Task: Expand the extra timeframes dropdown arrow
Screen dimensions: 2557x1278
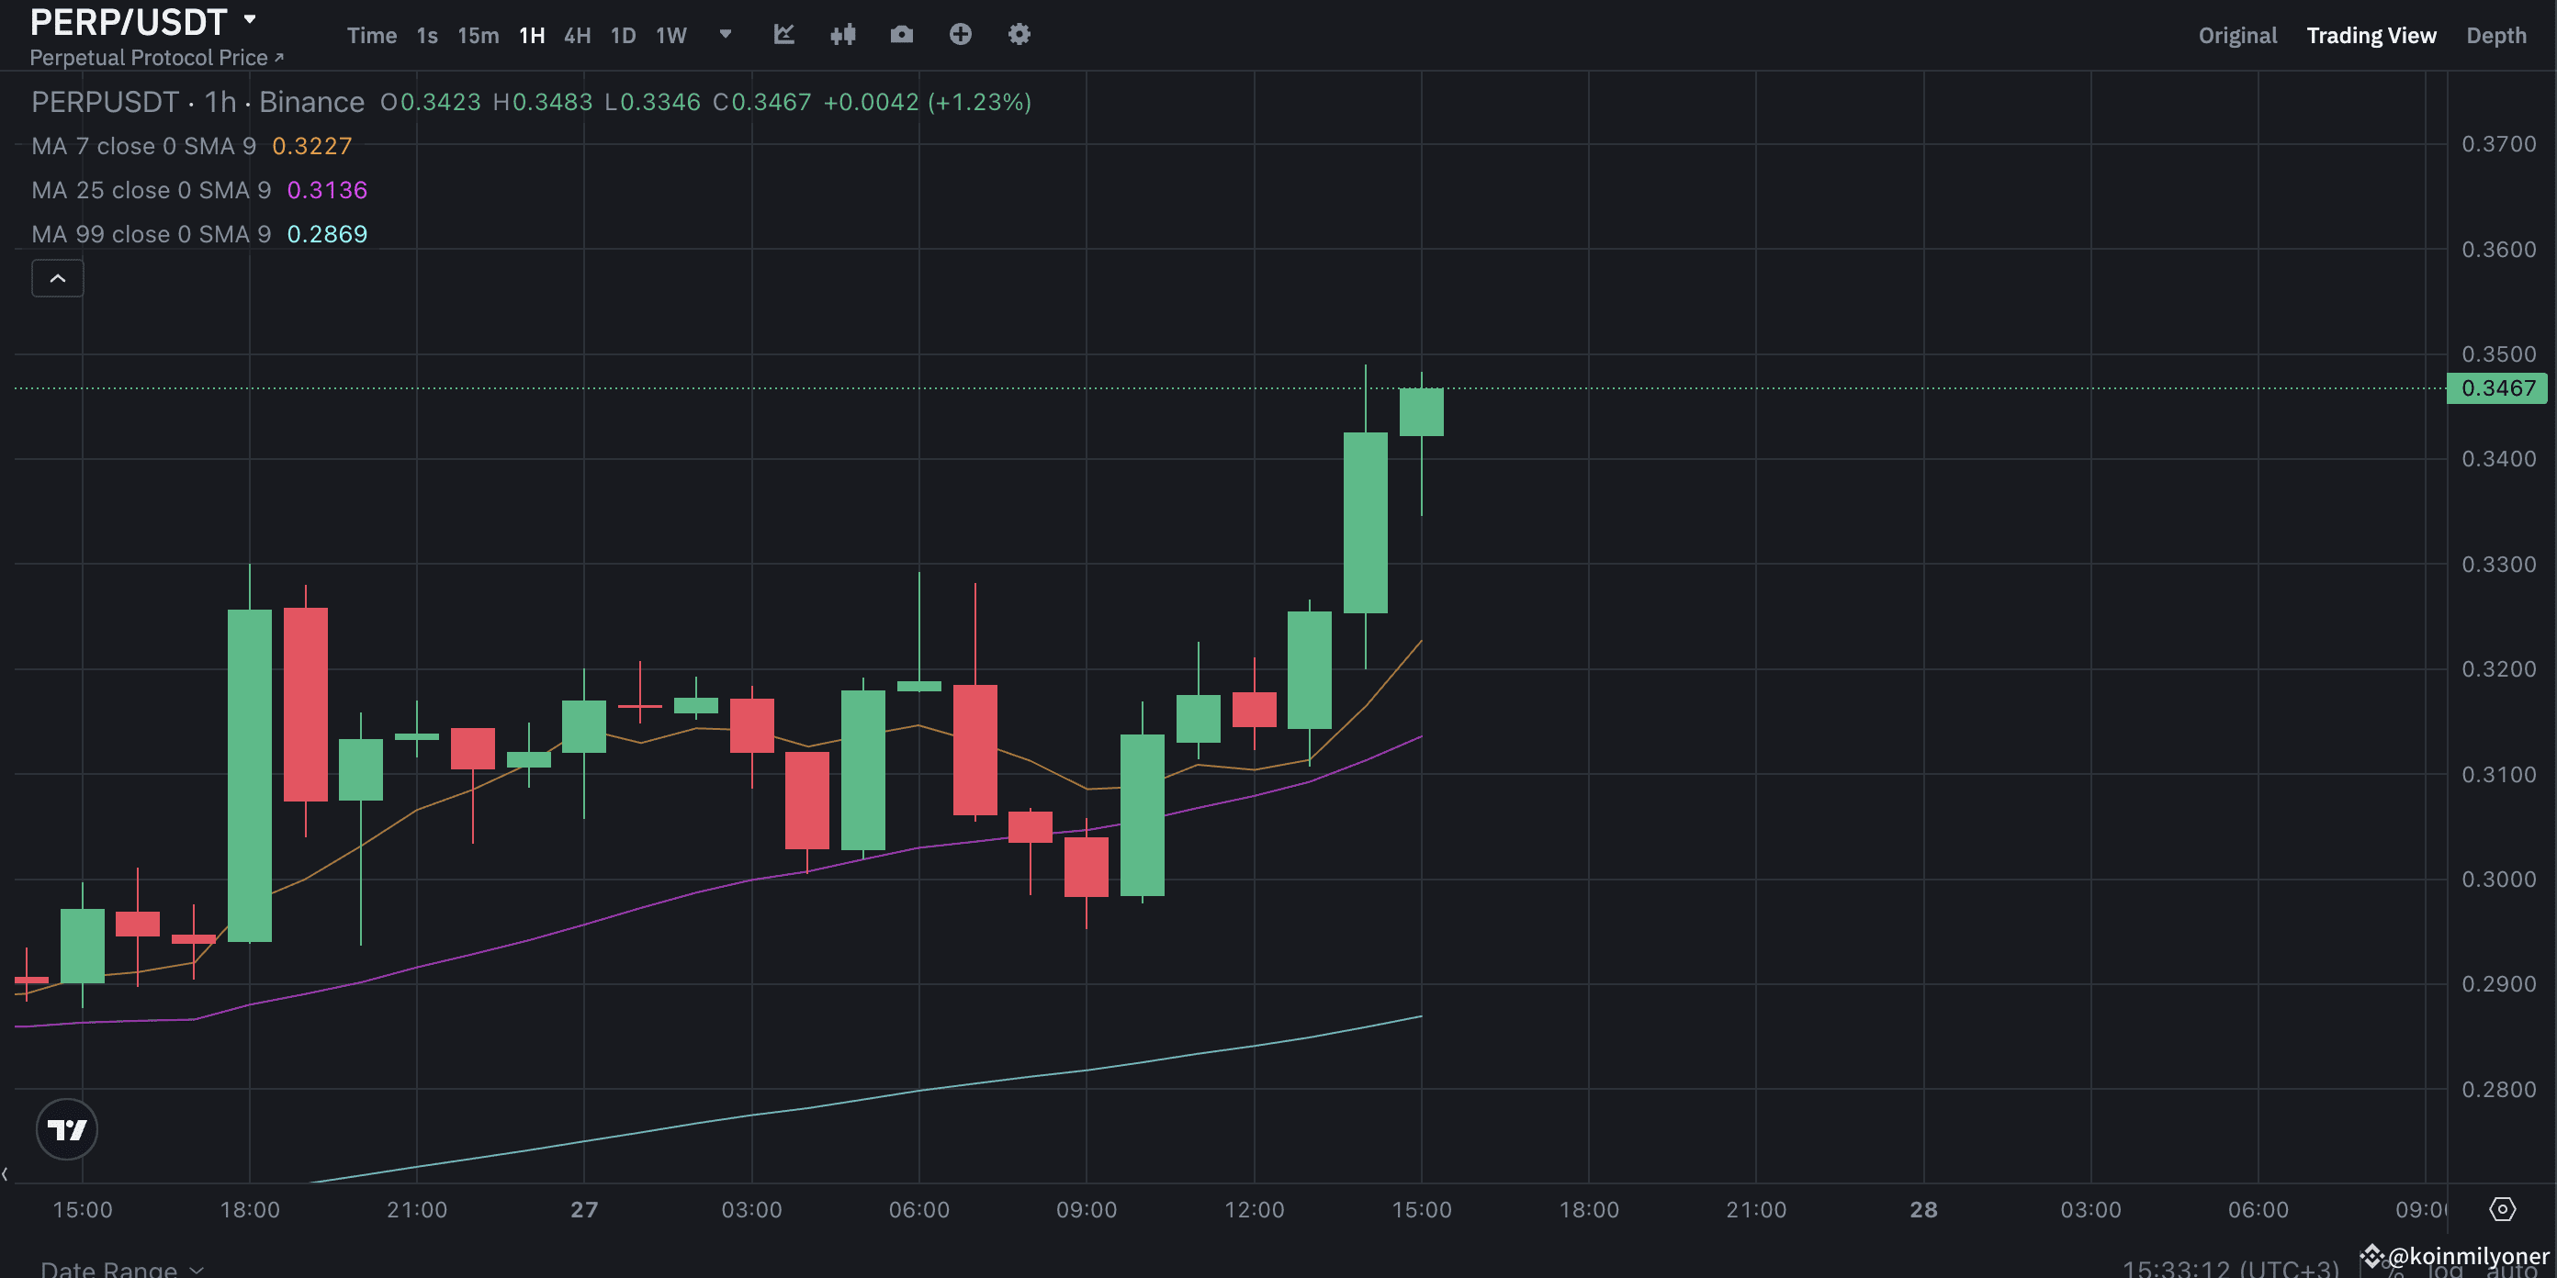Action: [725, 35]
